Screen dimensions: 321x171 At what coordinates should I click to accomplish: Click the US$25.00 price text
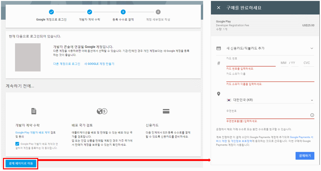click(x=308, y=25)
